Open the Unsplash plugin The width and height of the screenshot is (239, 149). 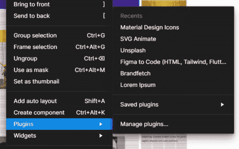pos(173,50)
